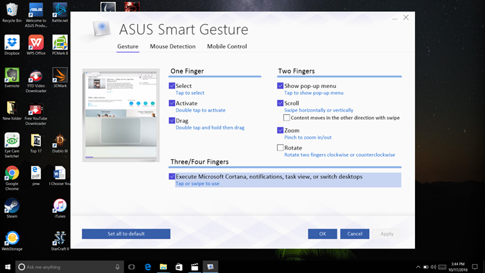Open the clapperboard app in taskbar

click(195, 267)
